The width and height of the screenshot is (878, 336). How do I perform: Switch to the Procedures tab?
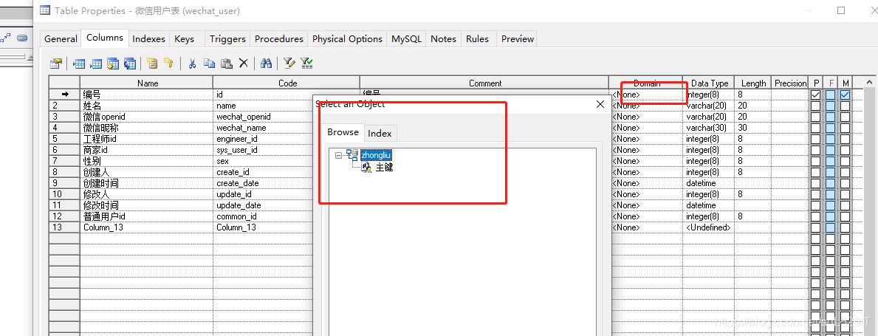(x=279, y=38)
